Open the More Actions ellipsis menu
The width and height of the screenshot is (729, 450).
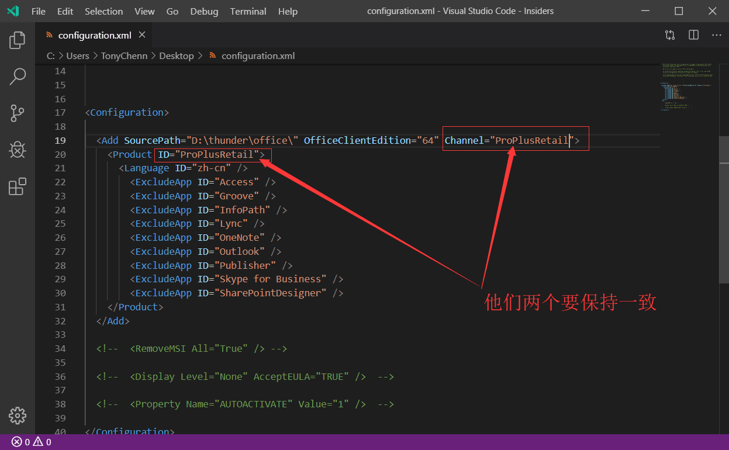[x=717, y=35]
